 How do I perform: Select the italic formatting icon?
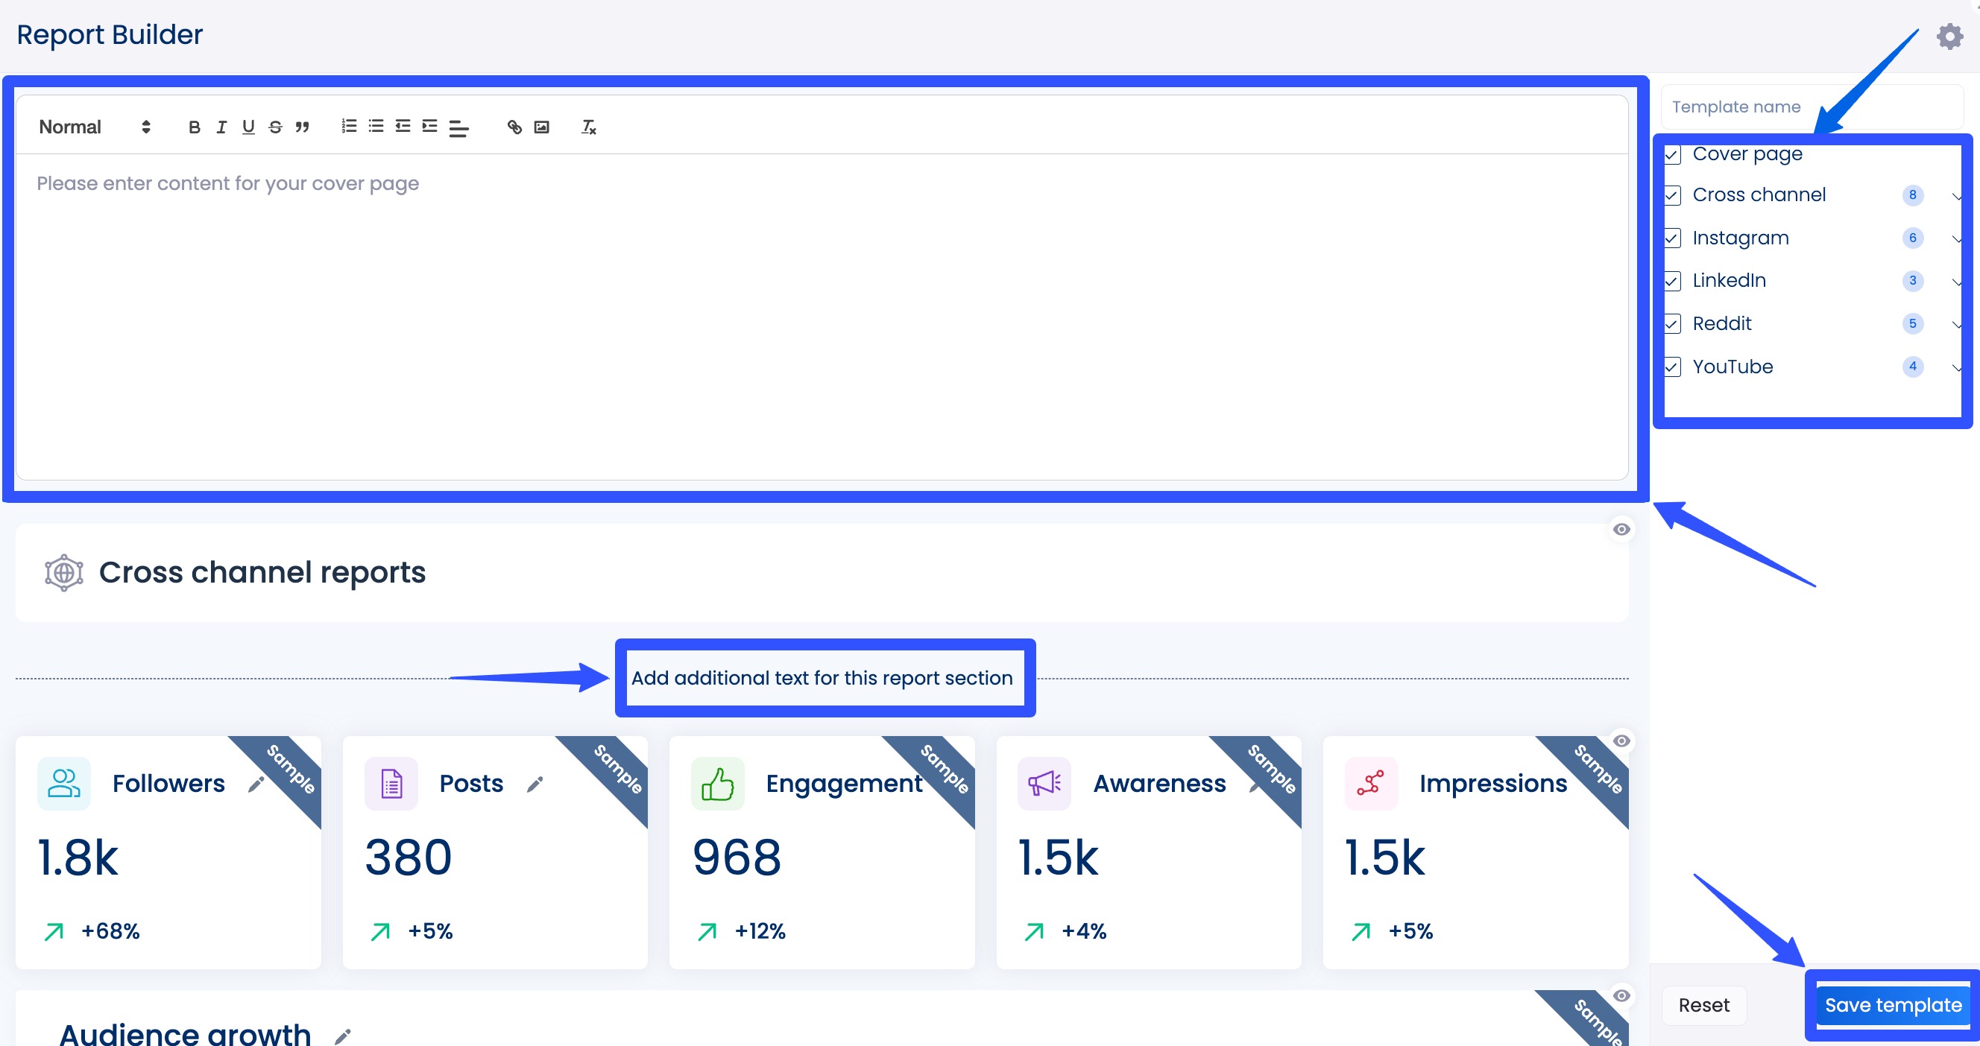[221, 127]
